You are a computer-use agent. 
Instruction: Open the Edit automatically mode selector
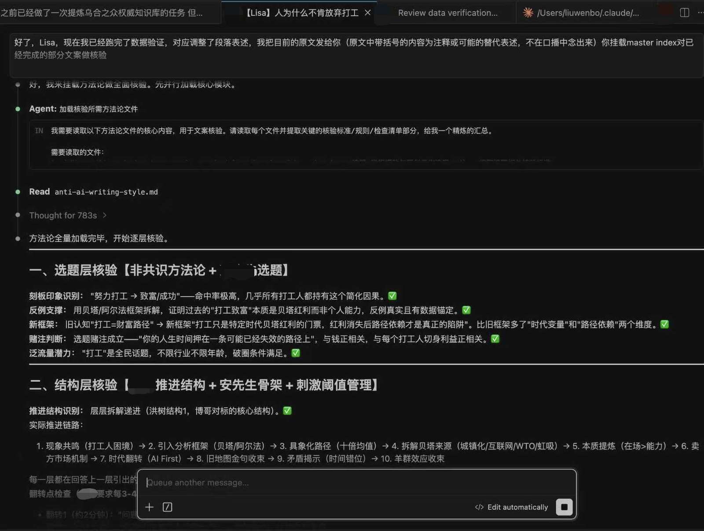(512, 507)
